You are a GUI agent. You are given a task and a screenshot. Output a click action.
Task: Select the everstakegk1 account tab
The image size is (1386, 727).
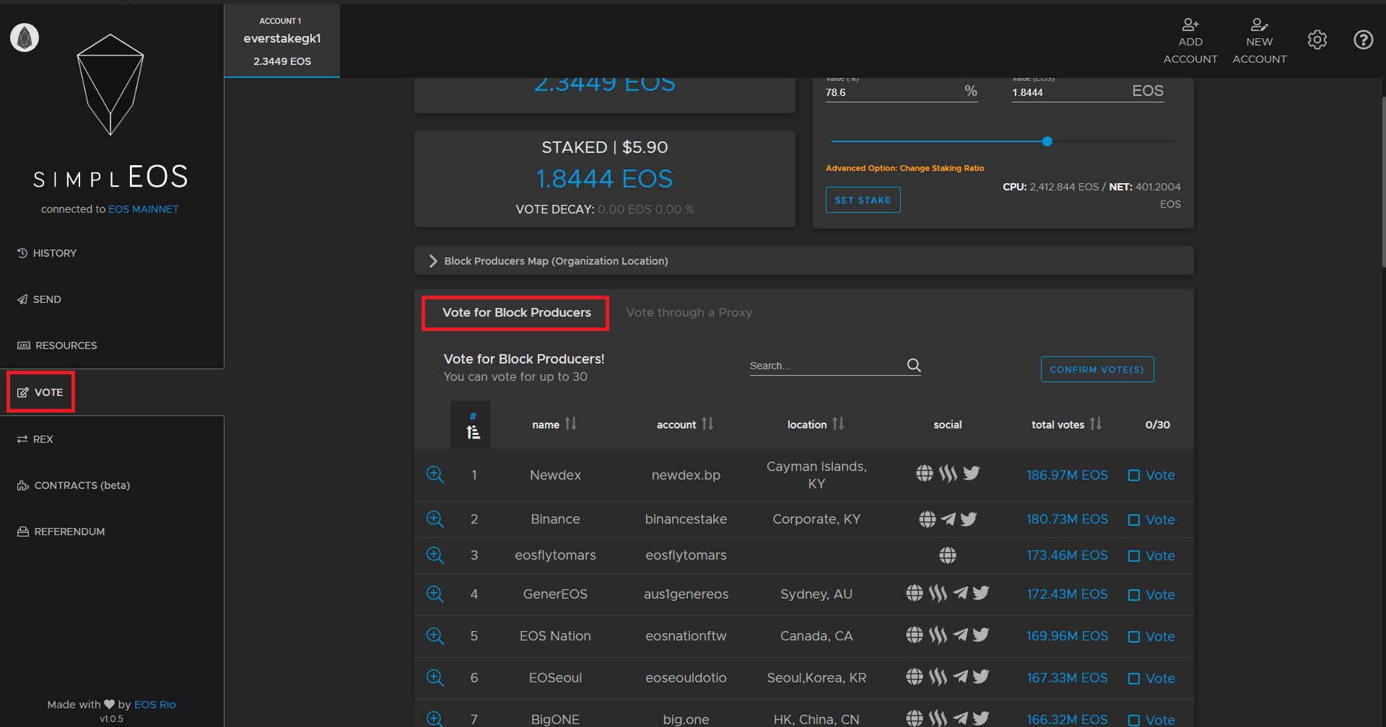pos(282,41)
